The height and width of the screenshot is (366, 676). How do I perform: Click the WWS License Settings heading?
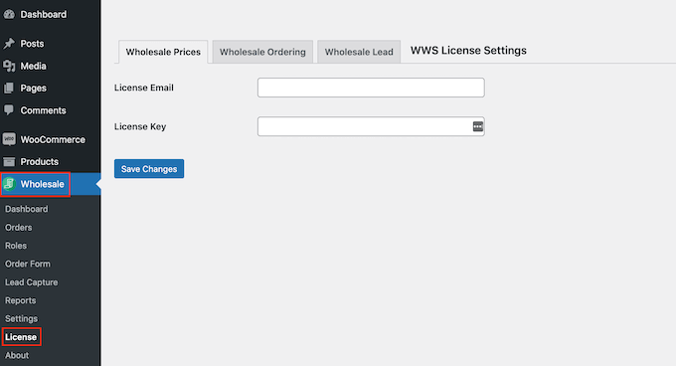(468, 51)
